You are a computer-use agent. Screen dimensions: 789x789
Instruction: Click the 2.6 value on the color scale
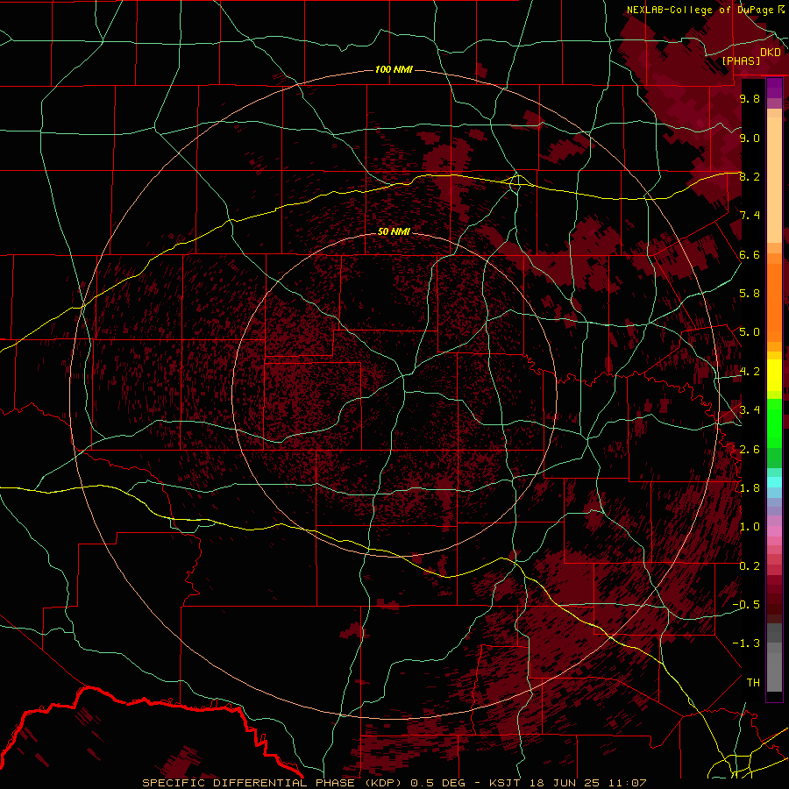pos(750,450)
